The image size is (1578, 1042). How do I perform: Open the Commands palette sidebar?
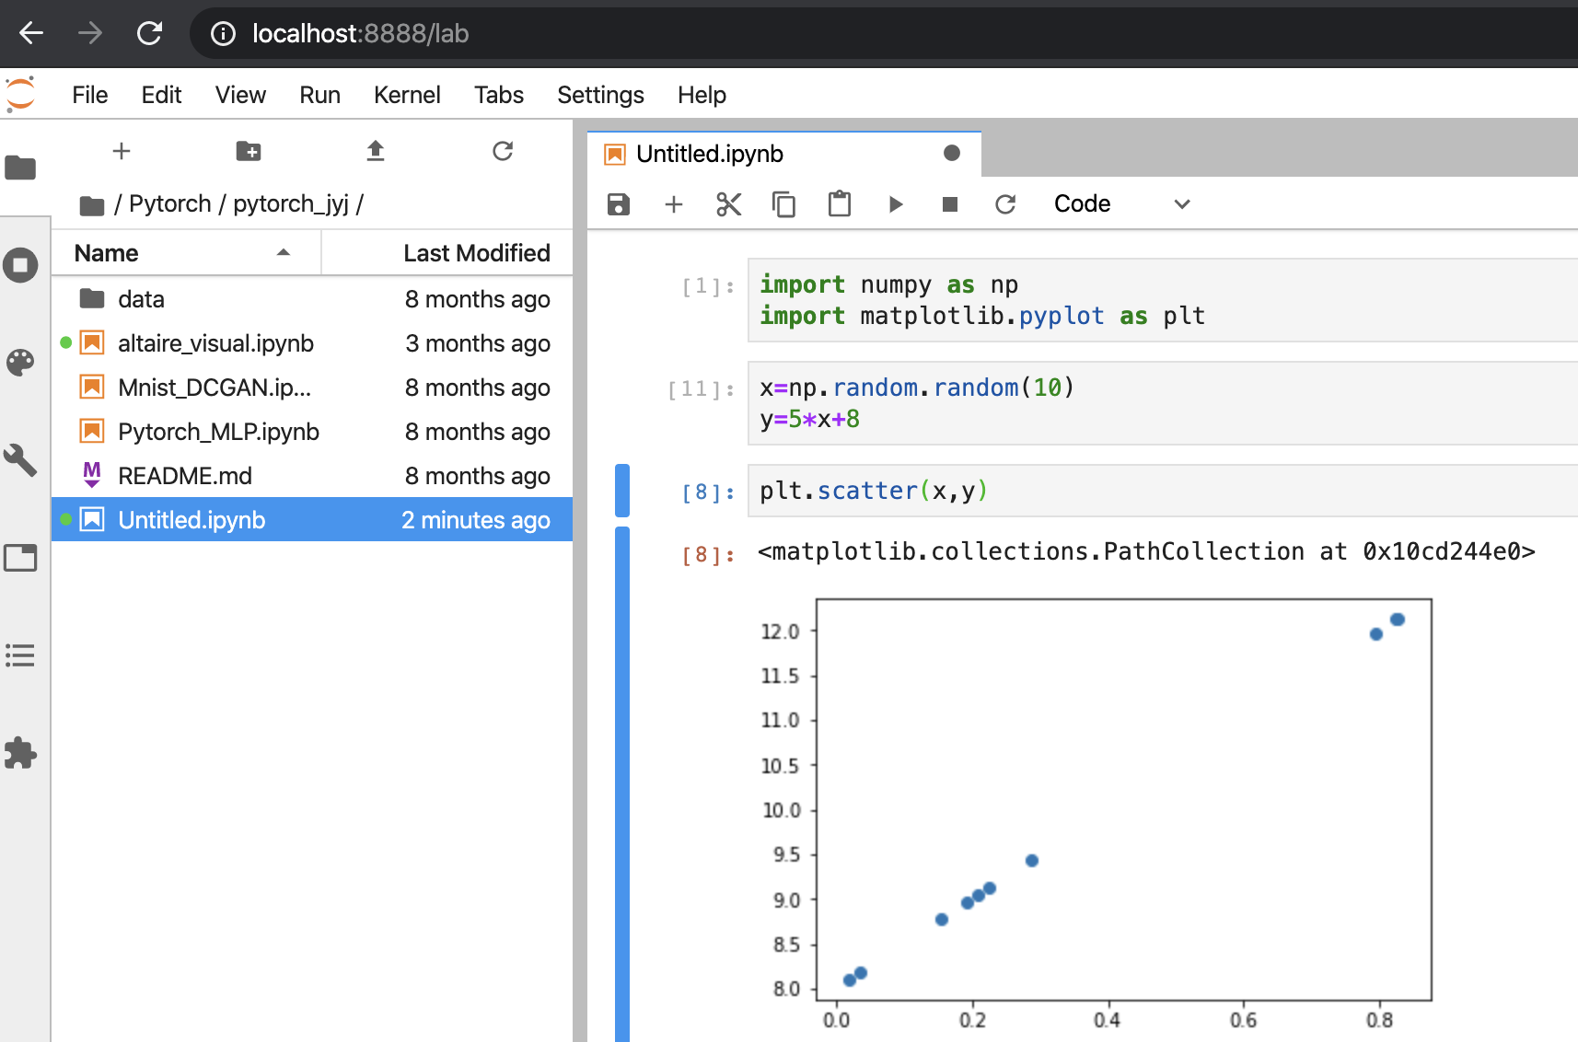coord(20,363)
